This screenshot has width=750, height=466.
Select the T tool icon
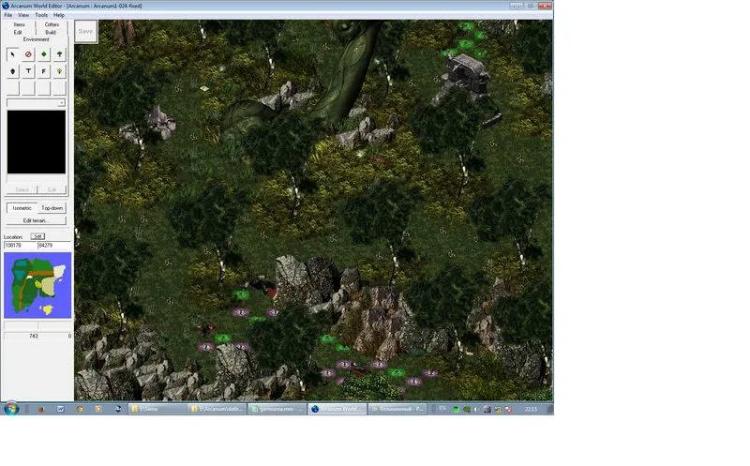[28, 71]
